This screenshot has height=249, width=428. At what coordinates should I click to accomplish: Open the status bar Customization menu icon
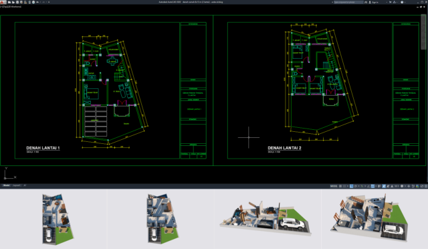point(426,186)
